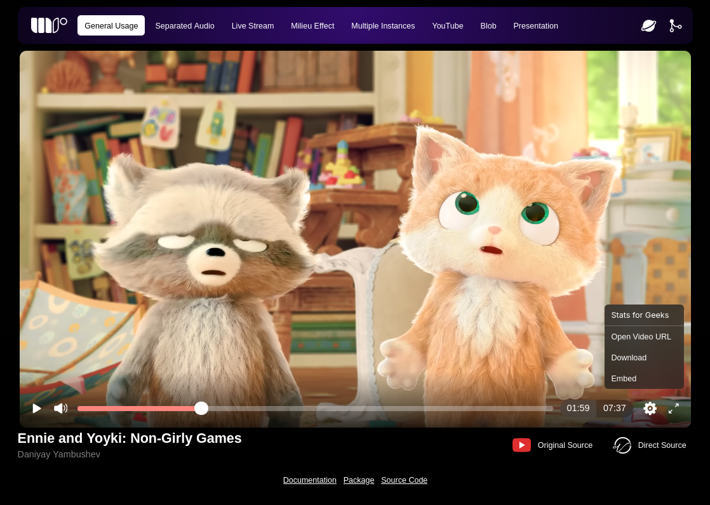Click Download in the settings menu

pos(629,358)
